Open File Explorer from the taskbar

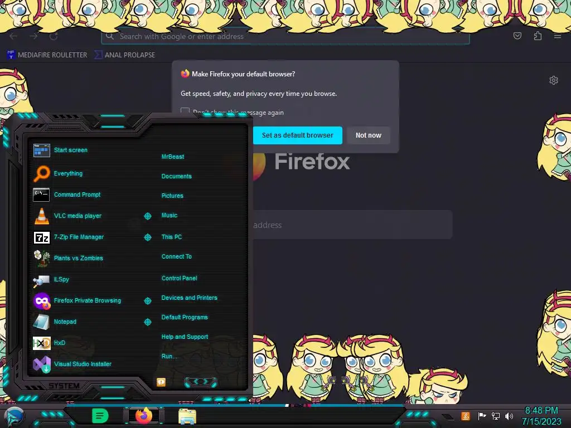tap(187, 416)
